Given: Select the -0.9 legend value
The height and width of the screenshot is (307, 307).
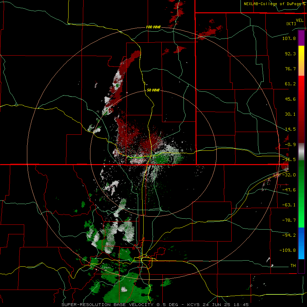Looking at the screenshot, I should point(290,145).
